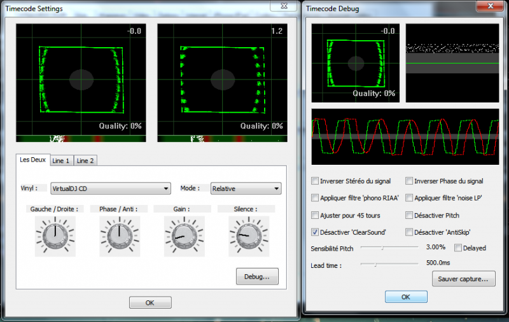
Task: Click the Phase / Anti knob
Action: pos(117,235)
